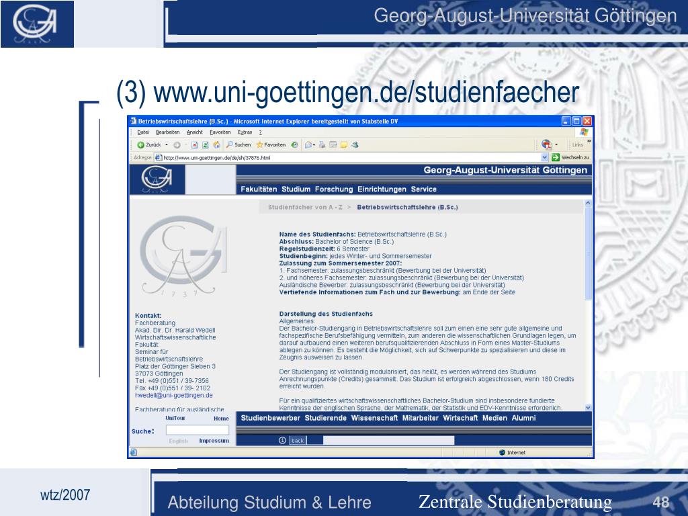Open the ? help menu
This screenshot has width=688, height=516.
[x=260, y=132]
